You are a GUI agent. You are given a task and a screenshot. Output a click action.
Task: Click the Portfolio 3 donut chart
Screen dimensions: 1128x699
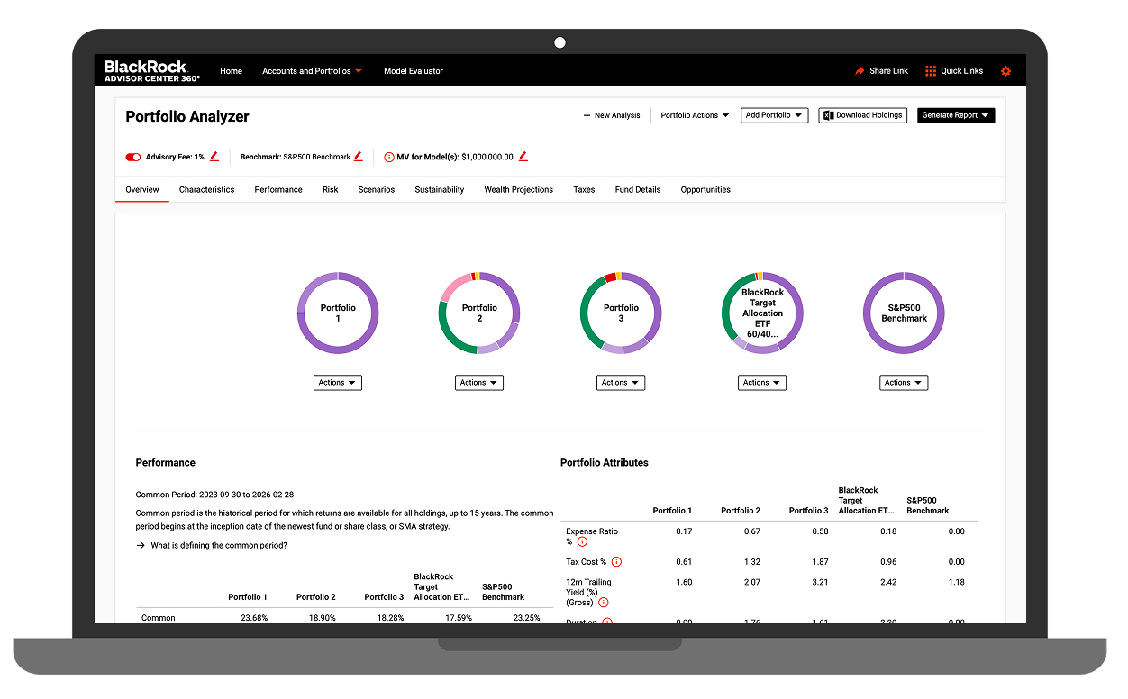[621, 313]
